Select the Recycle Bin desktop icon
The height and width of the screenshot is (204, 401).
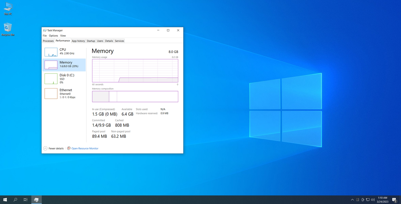(8, 30)
